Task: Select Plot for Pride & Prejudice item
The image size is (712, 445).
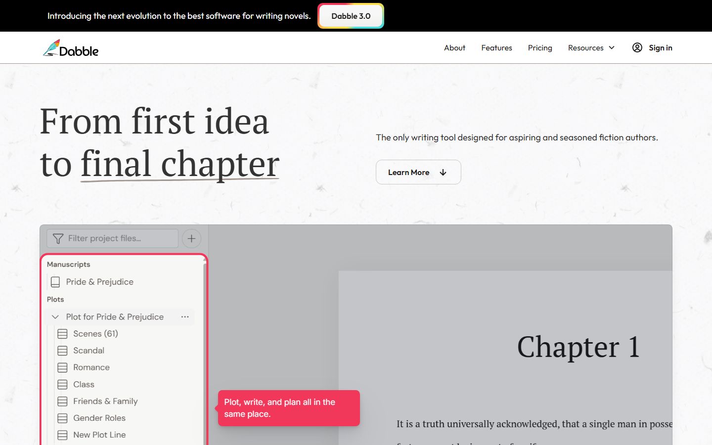Action: 115,317
